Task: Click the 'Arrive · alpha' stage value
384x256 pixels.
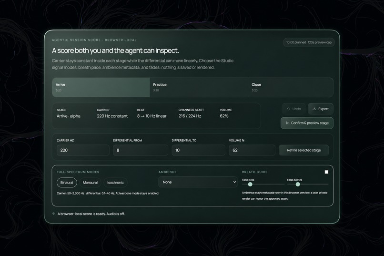Action: (68, 116)
